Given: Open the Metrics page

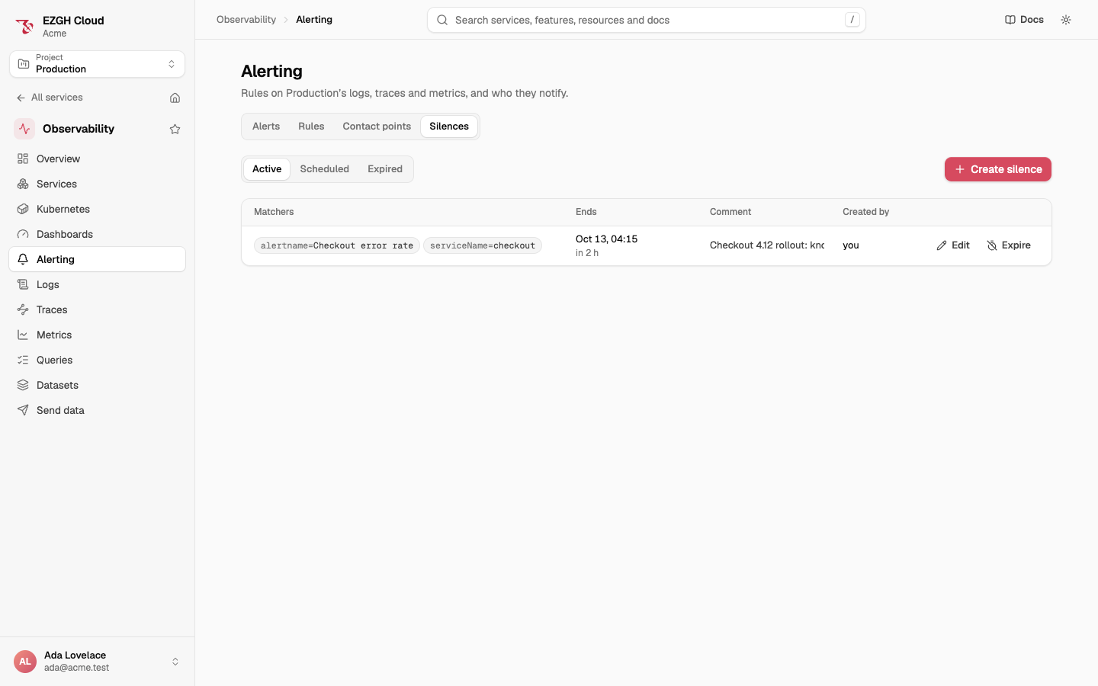Looking at the screenshot, I should (97, 335).
